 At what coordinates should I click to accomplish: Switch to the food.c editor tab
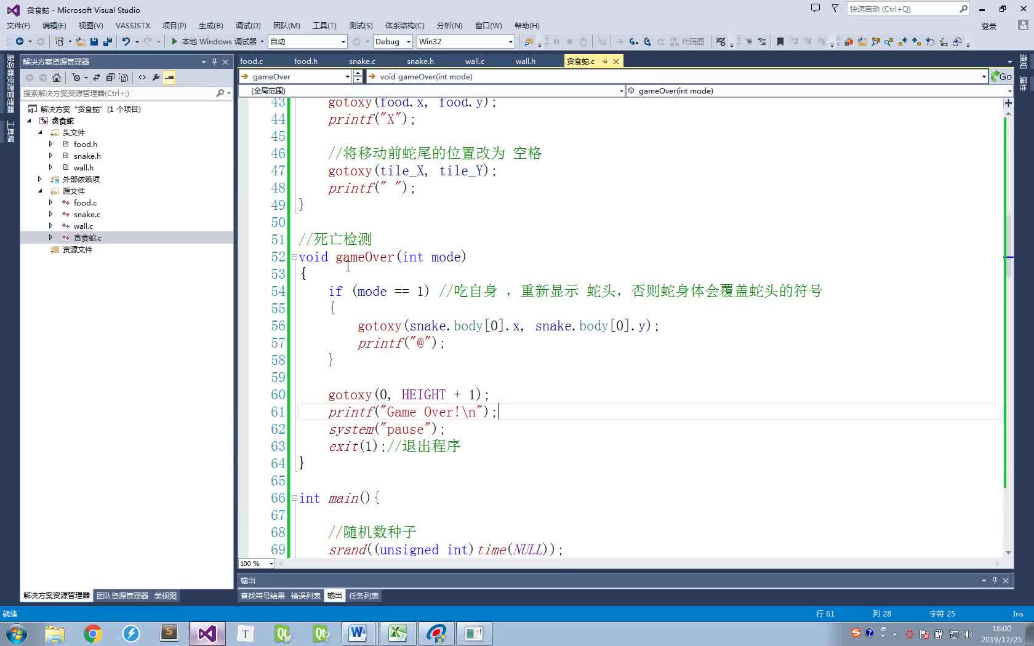pos(251,61)
